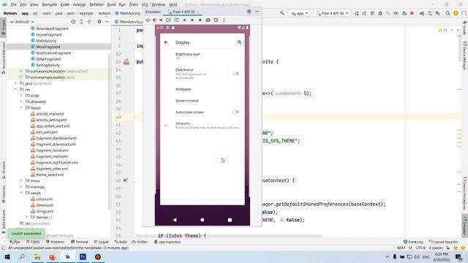The height and width of the screenshot is (263, 468).
Task: Click the emulator toolbar overview square icon
Action: 200,20
